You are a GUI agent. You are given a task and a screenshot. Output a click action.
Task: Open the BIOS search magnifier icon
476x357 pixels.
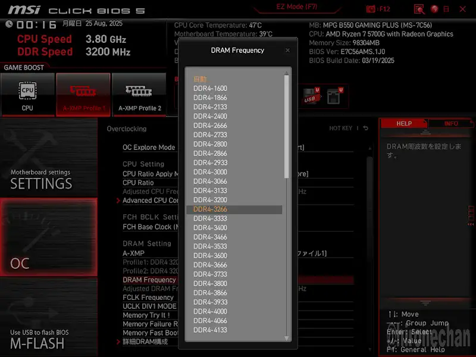coord(419,9)
